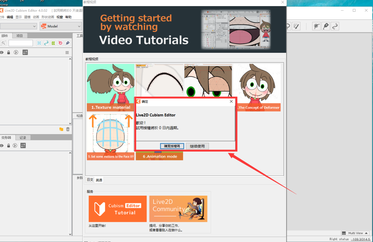Select the lasso tool in main toolbar
The image size is (373, 242).
pos(288,26)
